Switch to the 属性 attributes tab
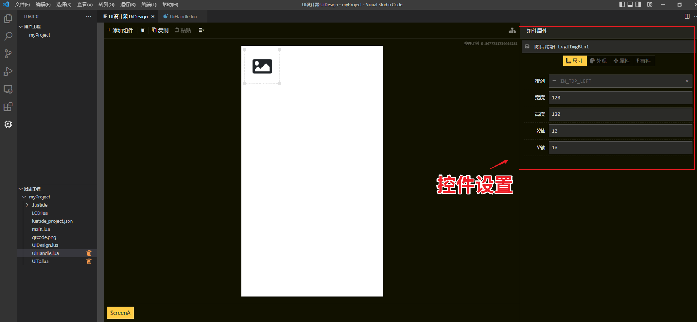Screen dimensions: 697x322 pos(622,61)
